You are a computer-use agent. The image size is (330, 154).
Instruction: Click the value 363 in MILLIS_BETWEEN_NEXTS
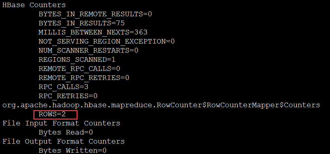[141, 32]
